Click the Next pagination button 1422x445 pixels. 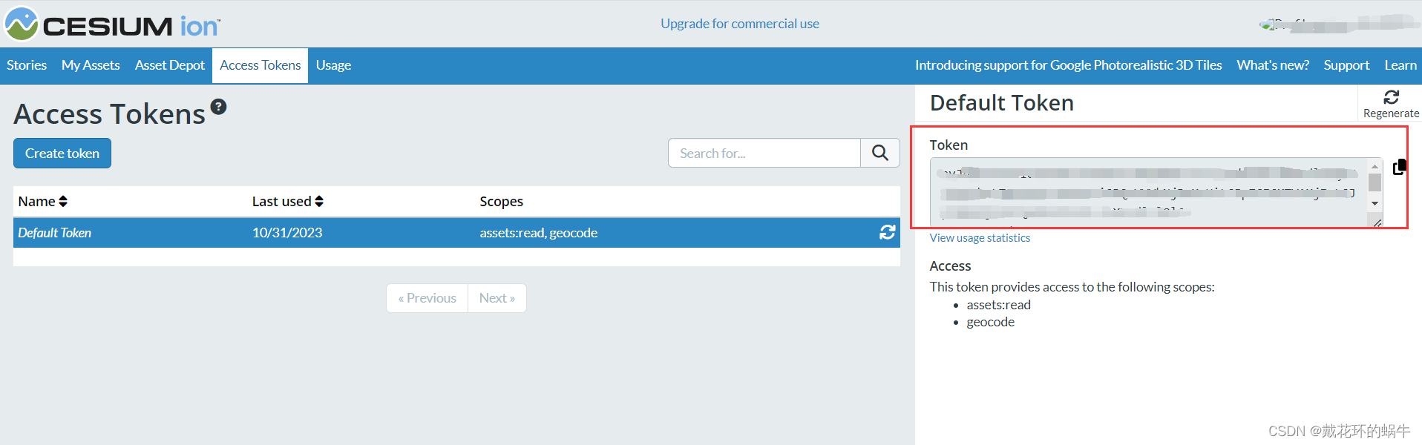pyautogui.click(x=496, y=297)
